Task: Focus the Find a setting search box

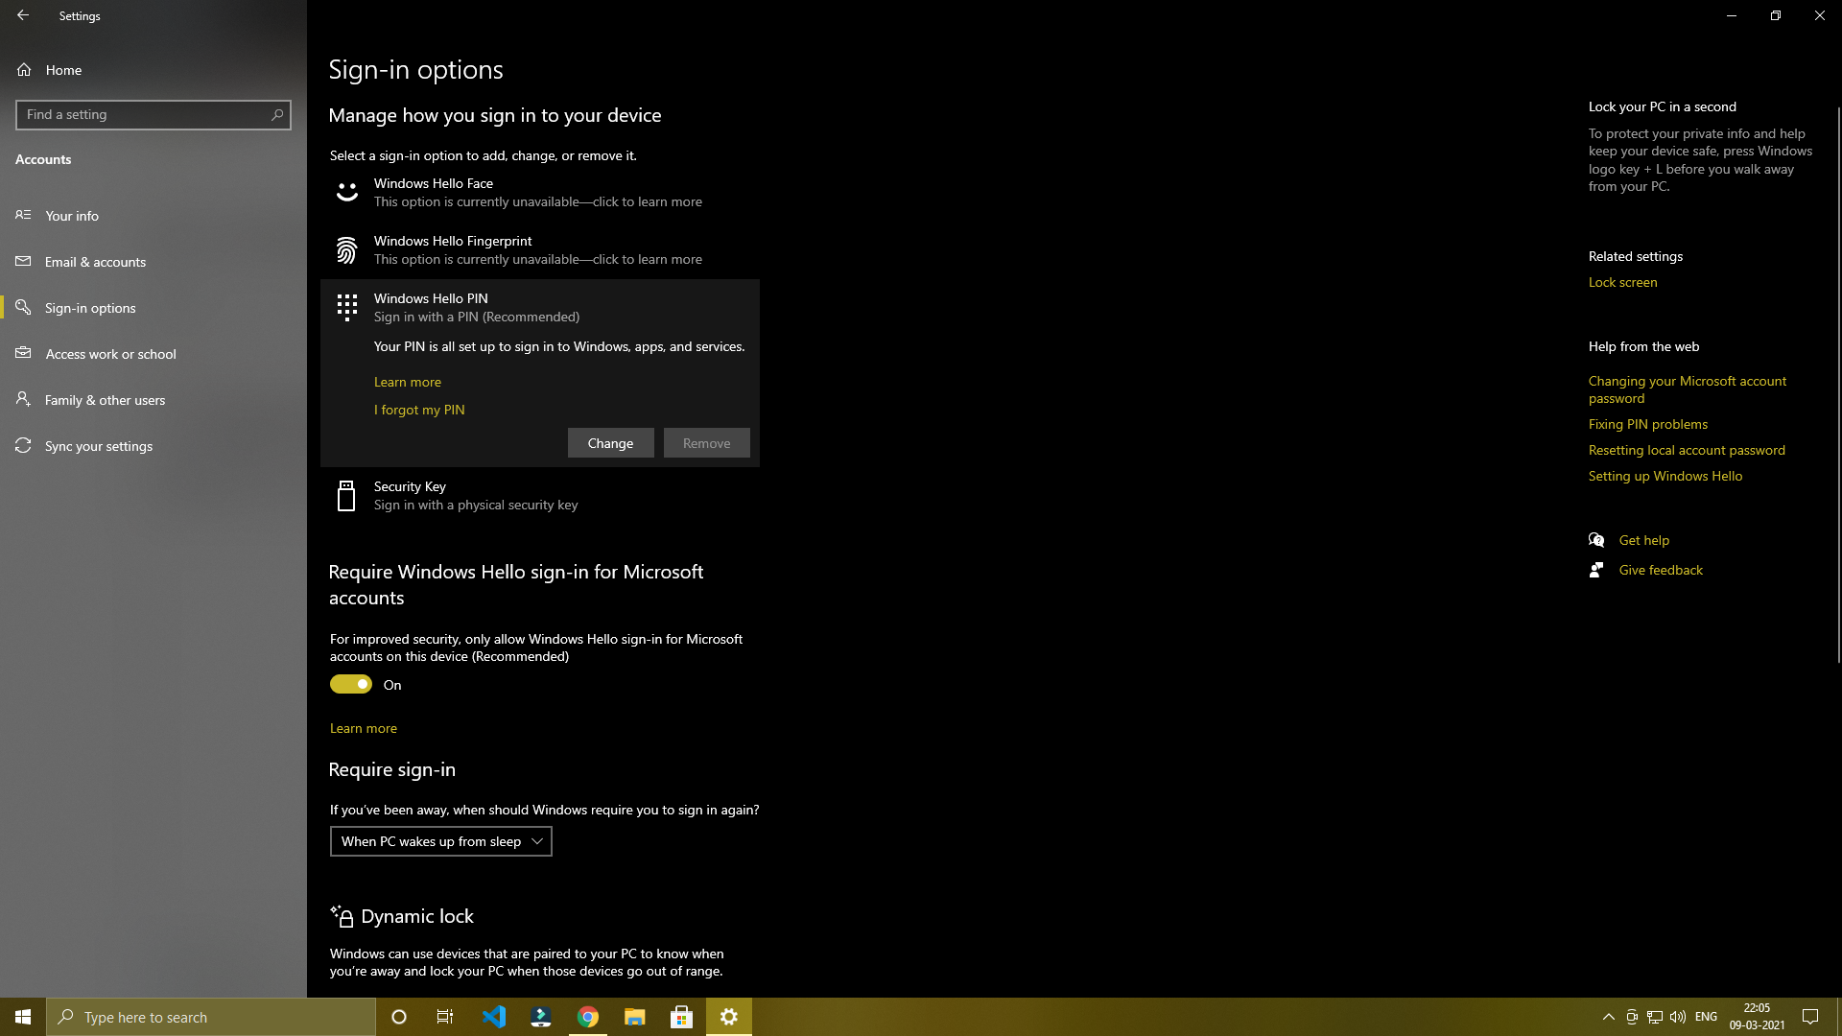Action: 153,114
